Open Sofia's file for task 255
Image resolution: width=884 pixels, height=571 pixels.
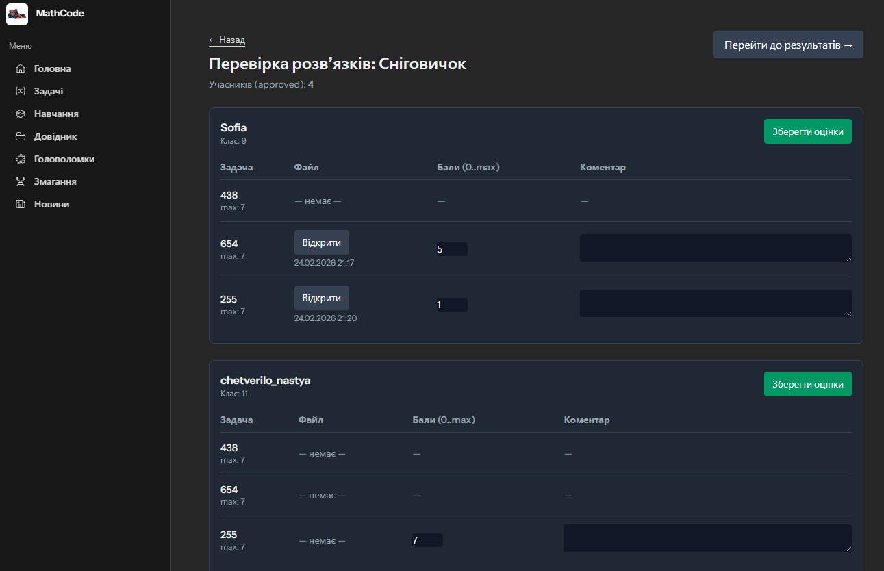(x=321, y=298)
